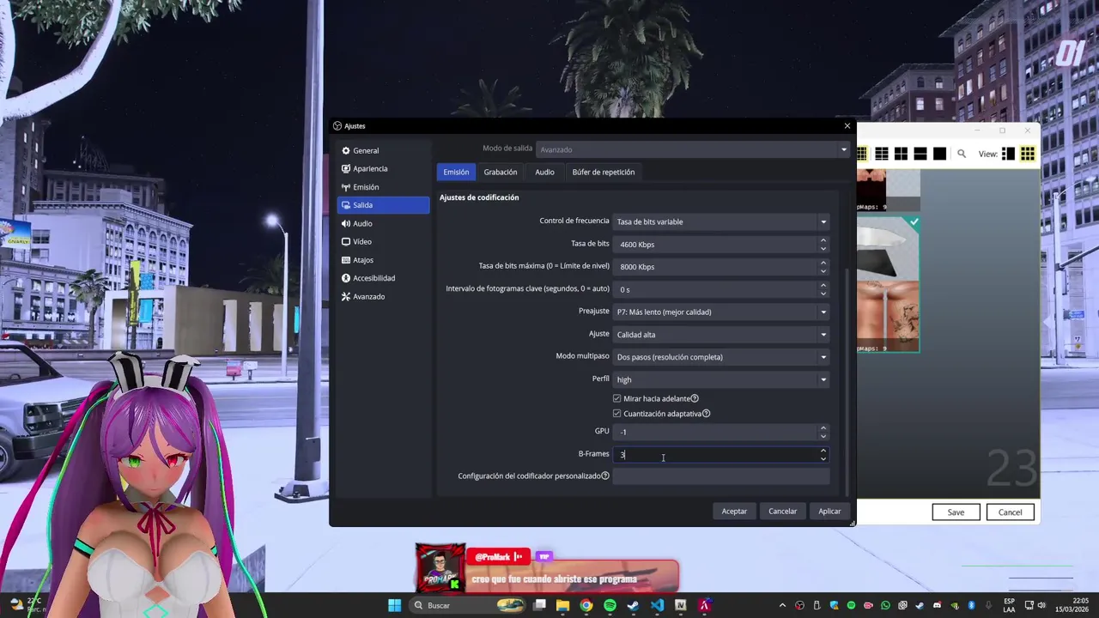This screenshot has height=618, width=1099.
Task: Open Steam from the taskbar
Action: pos(633,605)
